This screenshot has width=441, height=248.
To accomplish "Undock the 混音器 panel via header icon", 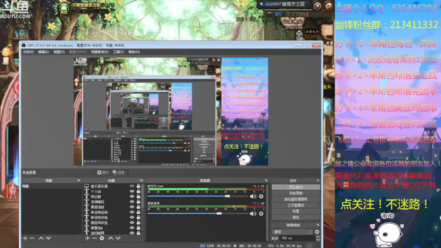I will (x=266, y=180).
